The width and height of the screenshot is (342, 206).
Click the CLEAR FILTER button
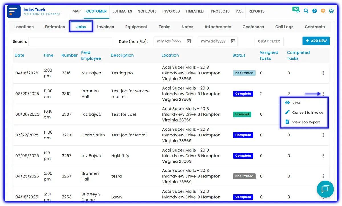(269, 41)
